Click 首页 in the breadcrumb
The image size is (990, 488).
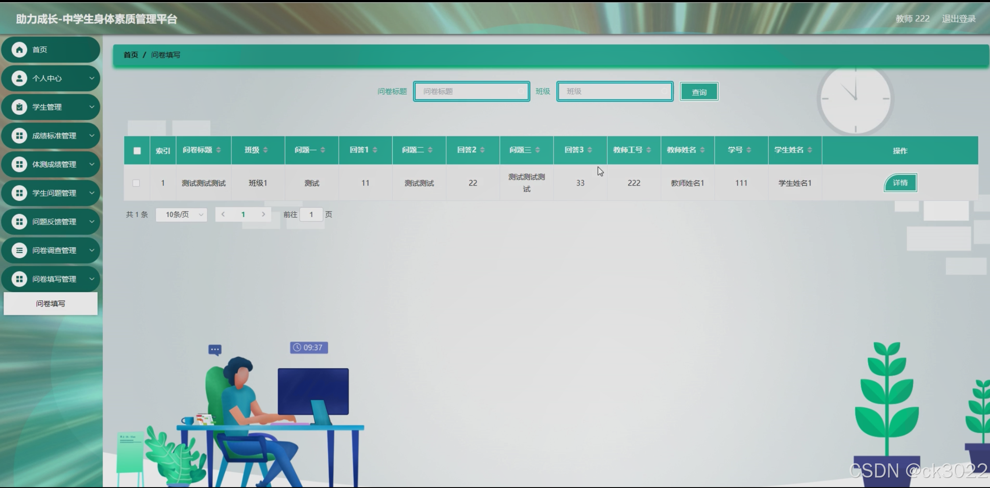coord(131,55)
